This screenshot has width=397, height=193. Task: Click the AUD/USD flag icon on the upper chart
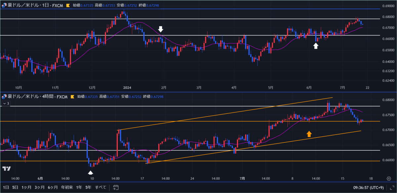(4, 5)
